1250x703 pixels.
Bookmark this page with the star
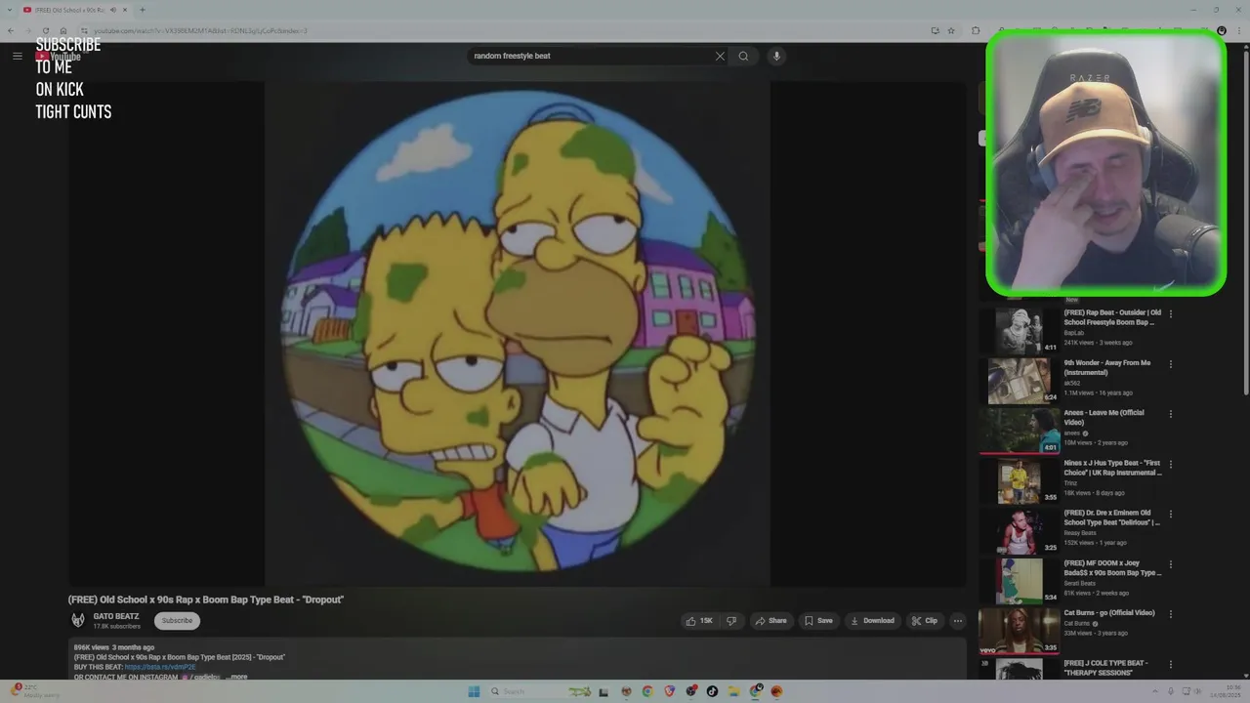point(951,30)
